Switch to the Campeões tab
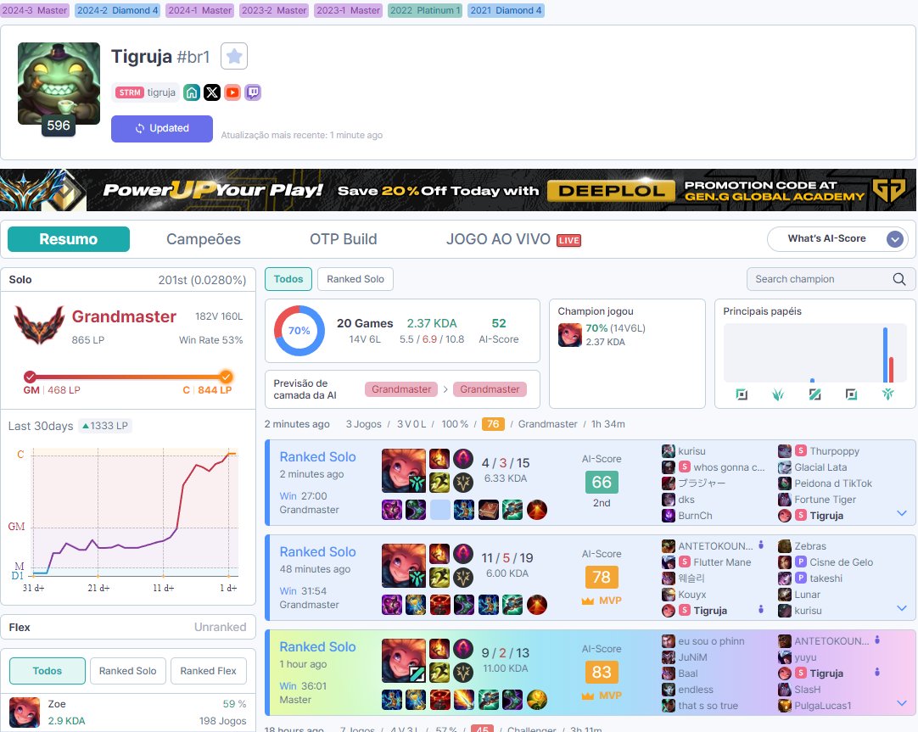The width and height of the screenshot is (918, 732). (x=203, y=238)
